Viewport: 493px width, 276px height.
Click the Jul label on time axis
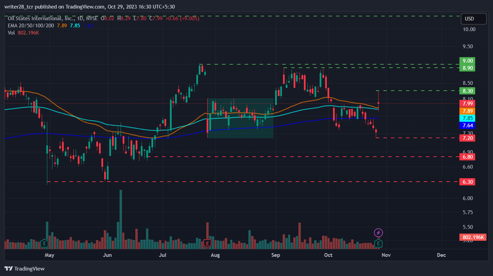click(163, 255)
